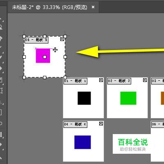The image size is (164, 164).
Task: Delete artboard 01 using its X icon
Action: point(101,80)
